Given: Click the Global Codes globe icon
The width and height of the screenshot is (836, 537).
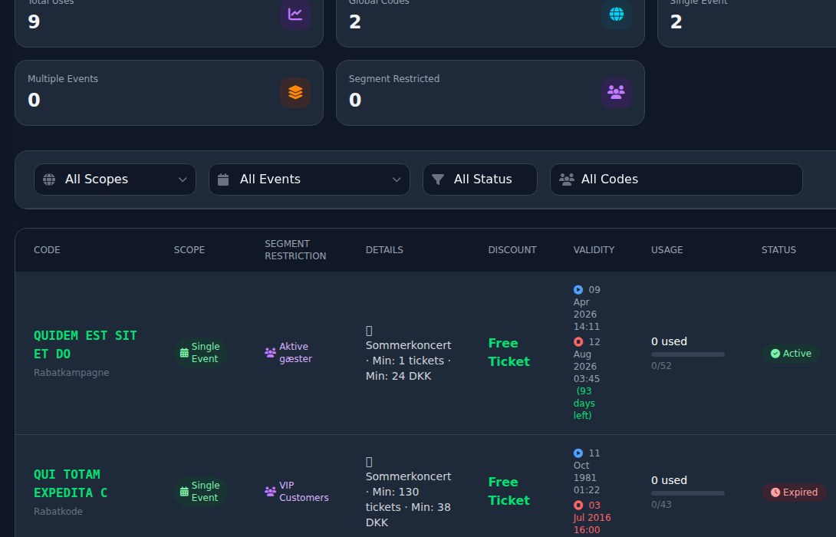Looking at the screenshot, I should pos(617,15).
